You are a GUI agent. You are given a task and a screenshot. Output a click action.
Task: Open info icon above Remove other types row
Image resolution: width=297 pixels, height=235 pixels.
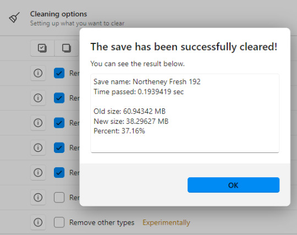pos(38,197)
